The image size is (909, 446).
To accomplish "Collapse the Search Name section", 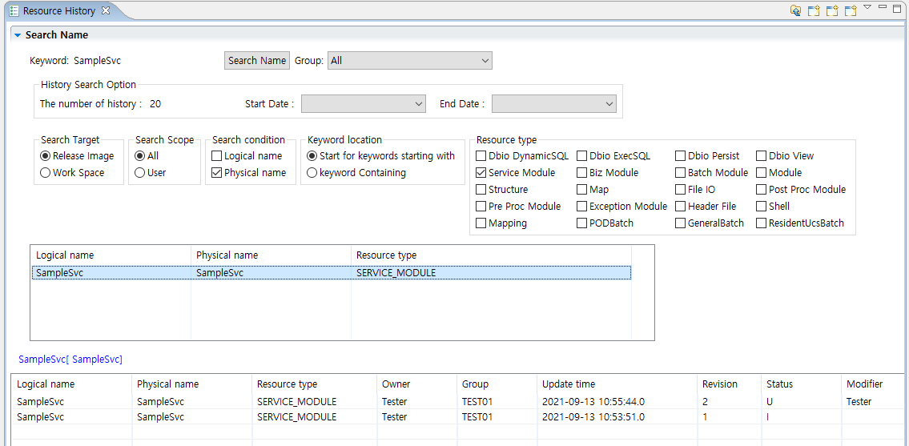I will [18, 35].
